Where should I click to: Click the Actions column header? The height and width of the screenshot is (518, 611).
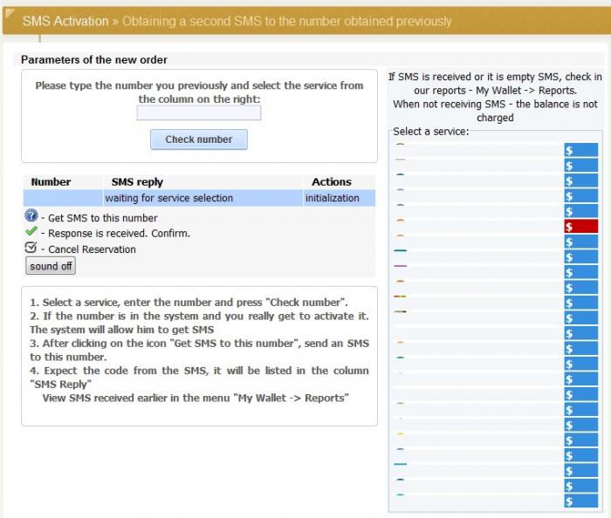pyautogui.click(x=332, y=181)
